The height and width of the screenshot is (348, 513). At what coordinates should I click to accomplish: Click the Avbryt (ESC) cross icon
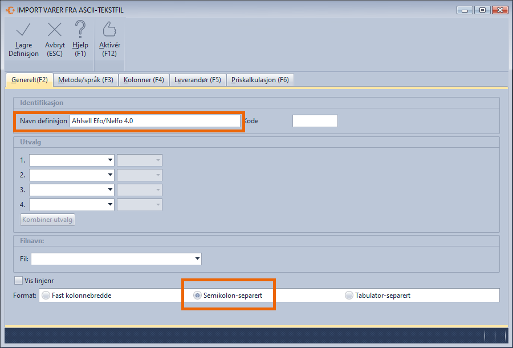(x=55, y=30)
